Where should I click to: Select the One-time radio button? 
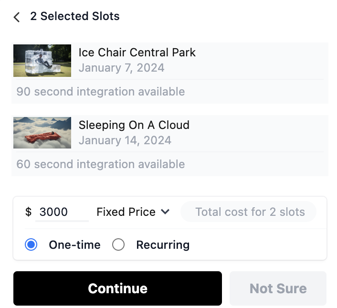31,245
